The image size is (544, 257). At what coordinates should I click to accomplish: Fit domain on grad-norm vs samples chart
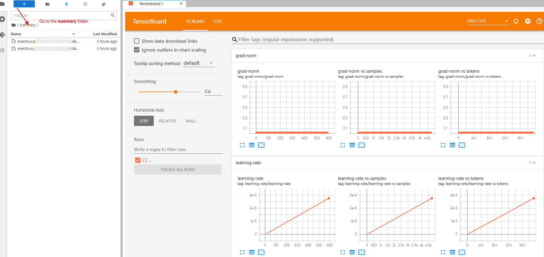coord(362,145)
